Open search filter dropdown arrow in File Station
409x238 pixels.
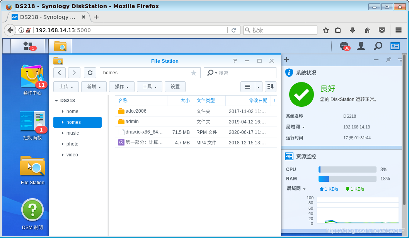[x=216, y=73]
